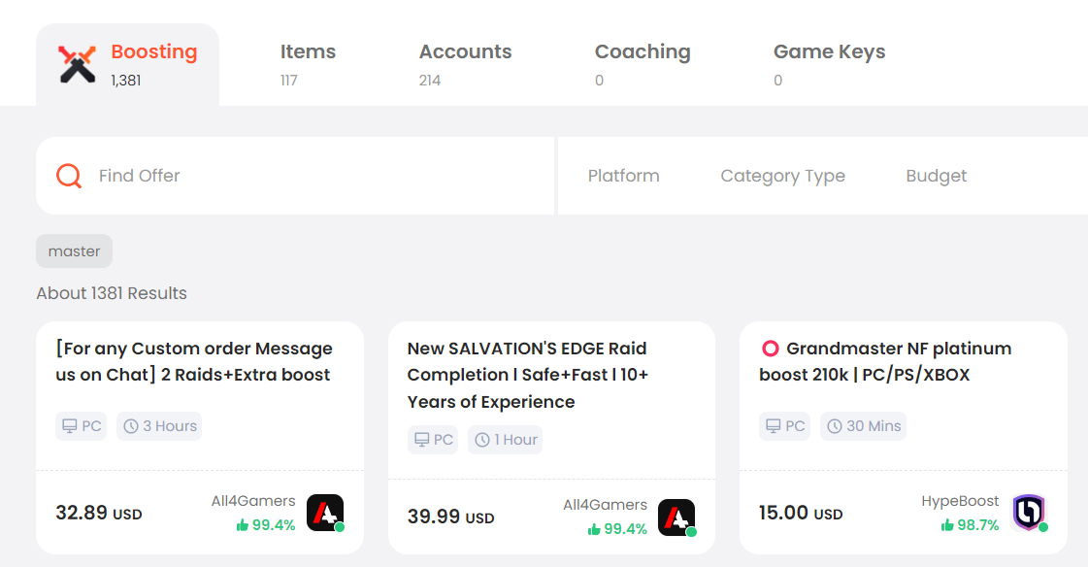Open the Budget filter dropdown
Viewport: 1088px width, 567px height.
(x=936, y=176)
